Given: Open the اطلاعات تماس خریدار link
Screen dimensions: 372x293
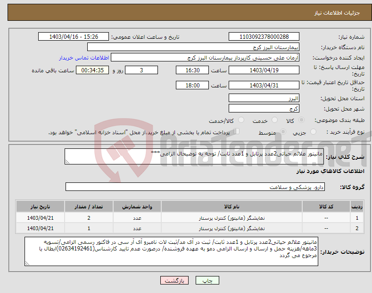Looking at the screenshot, I should pyautogui.click(x=84, y=58).
